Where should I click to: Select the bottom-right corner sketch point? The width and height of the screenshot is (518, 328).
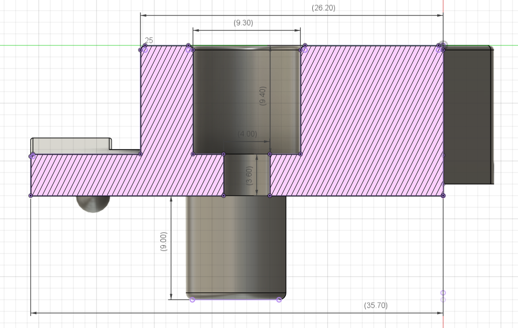point(443,196)
